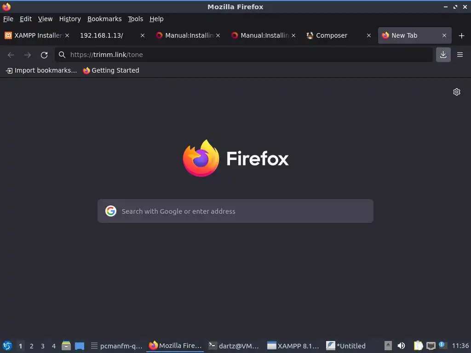Personalize New Tab with gear icon

457,92
